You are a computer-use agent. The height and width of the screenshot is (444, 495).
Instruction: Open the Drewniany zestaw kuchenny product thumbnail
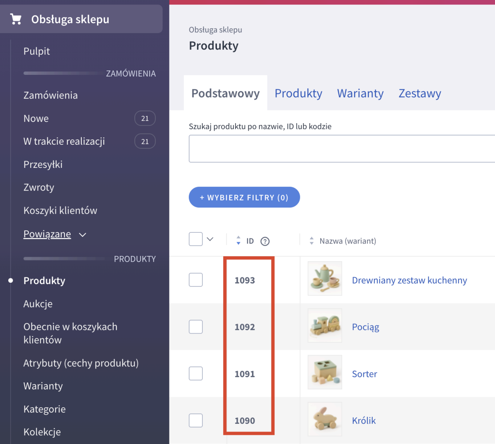pyautogui.click(x=325, y=279)
